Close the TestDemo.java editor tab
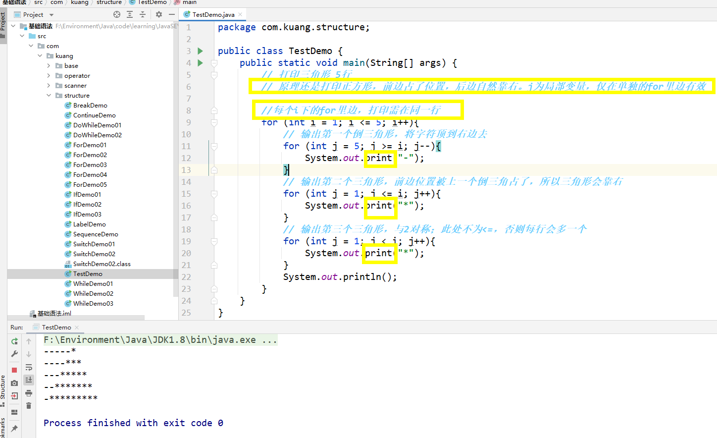 (240, 14)
